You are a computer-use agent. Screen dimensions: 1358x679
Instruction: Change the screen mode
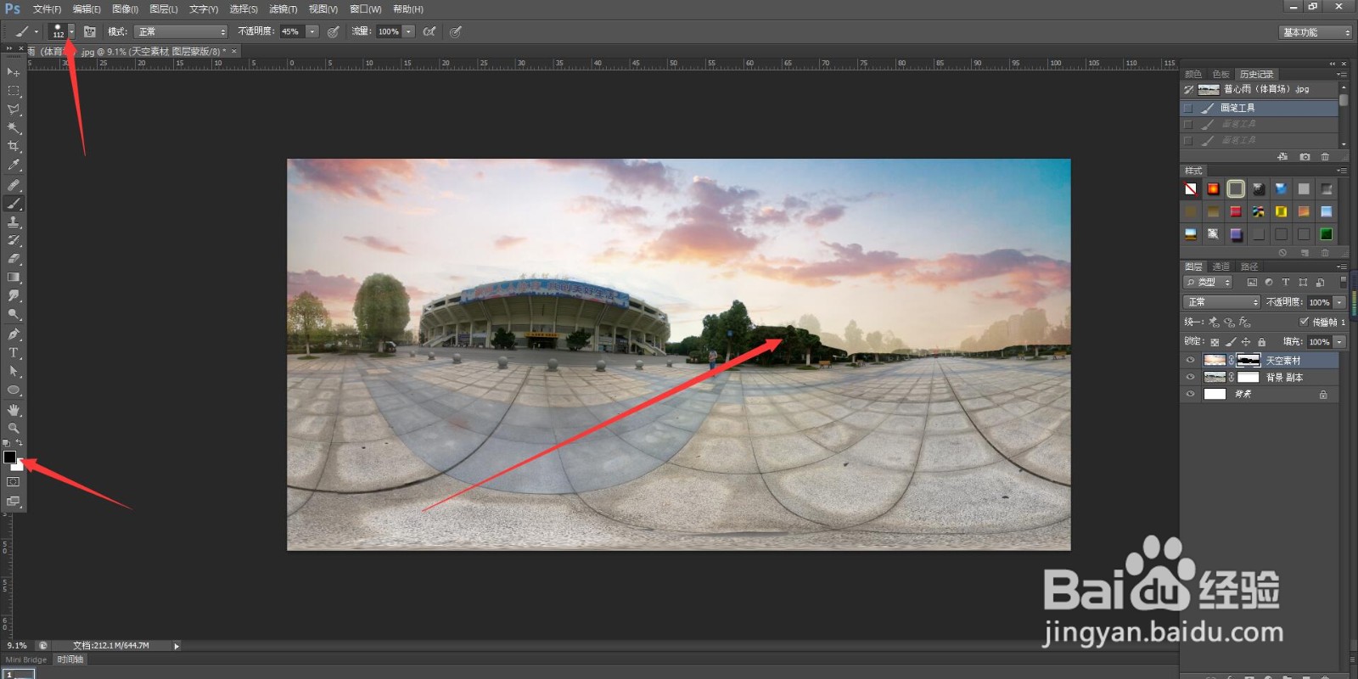pyautogui.click(x=13, y=502)
